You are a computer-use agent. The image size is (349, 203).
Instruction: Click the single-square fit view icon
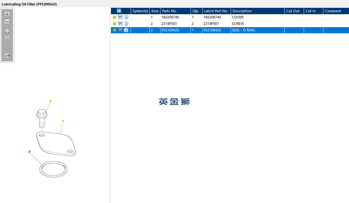point(7,38)
